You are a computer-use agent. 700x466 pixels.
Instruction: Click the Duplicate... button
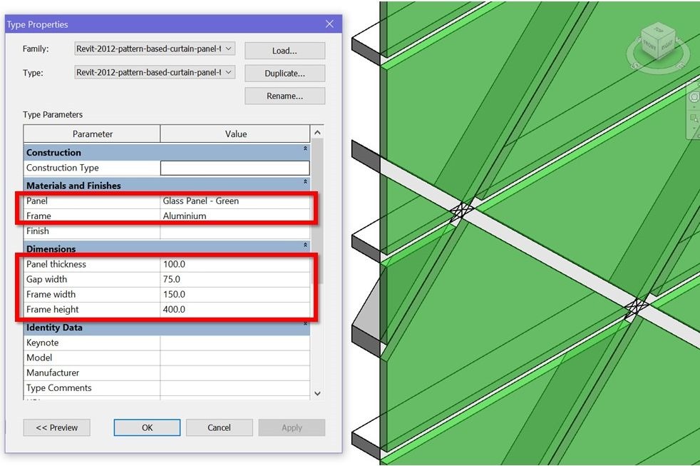click(284, 74)
